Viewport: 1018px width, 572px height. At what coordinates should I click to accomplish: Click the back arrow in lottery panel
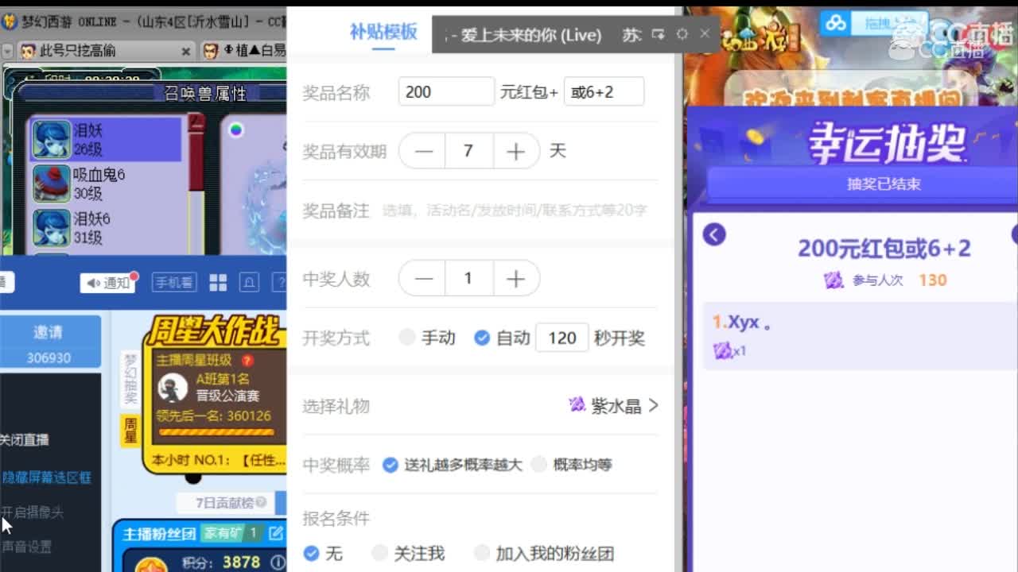(714, 234)
